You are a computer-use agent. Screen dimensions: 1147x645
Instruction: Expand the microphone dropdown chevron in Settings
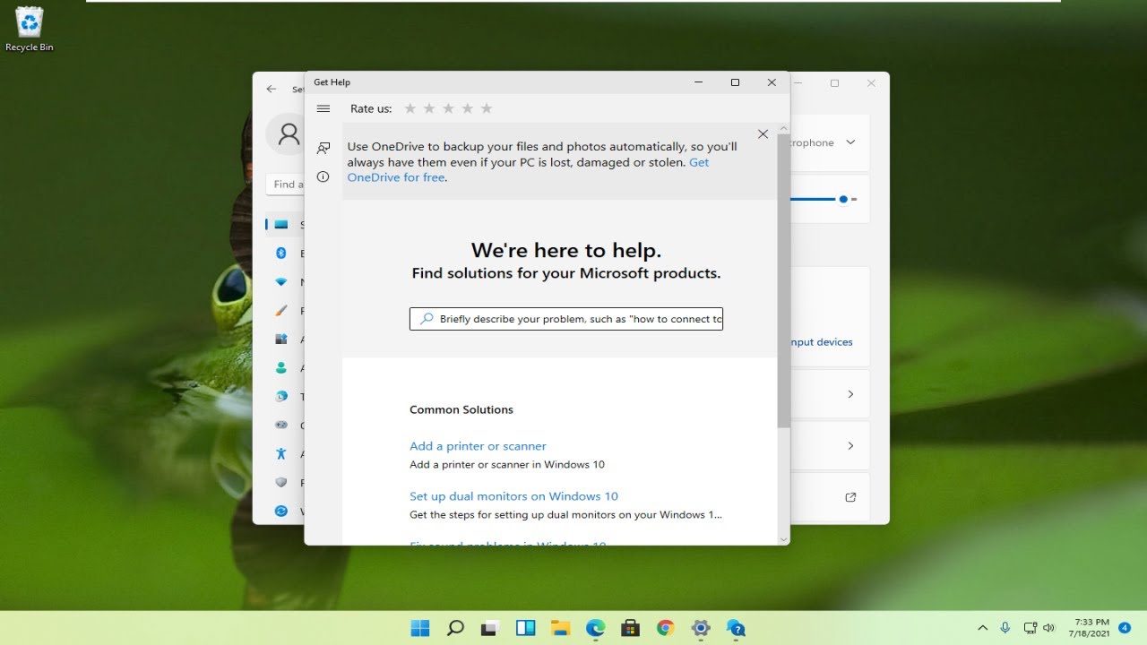pos(850,142)
